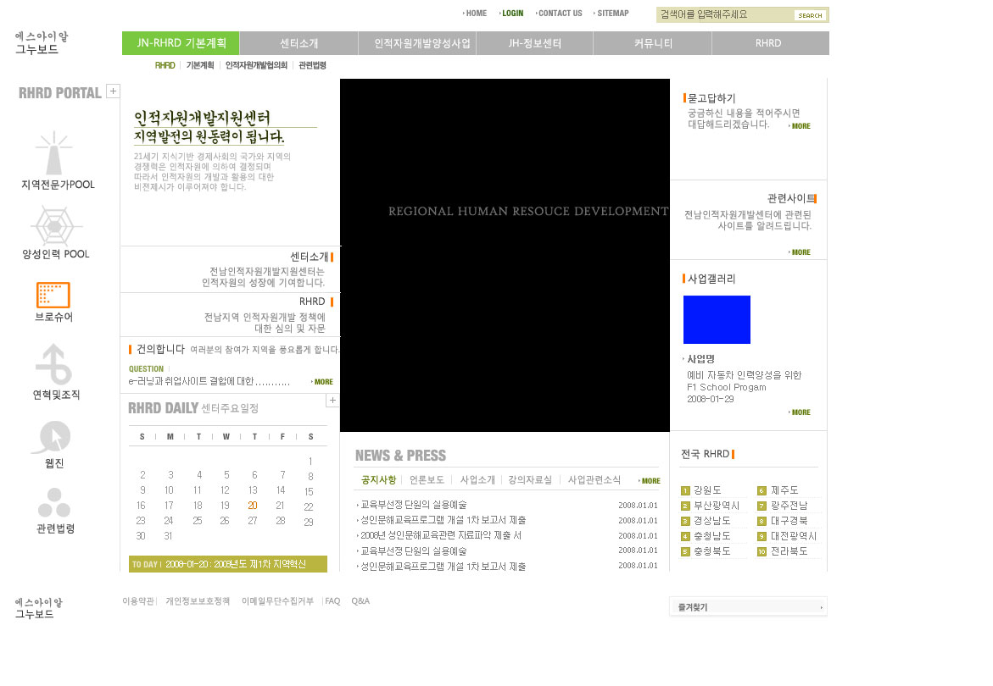Click the orange 브로슈어 brochure icon

(x=53, y=295)
